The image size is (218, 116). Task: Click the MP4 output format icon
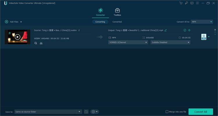(204, 37)
